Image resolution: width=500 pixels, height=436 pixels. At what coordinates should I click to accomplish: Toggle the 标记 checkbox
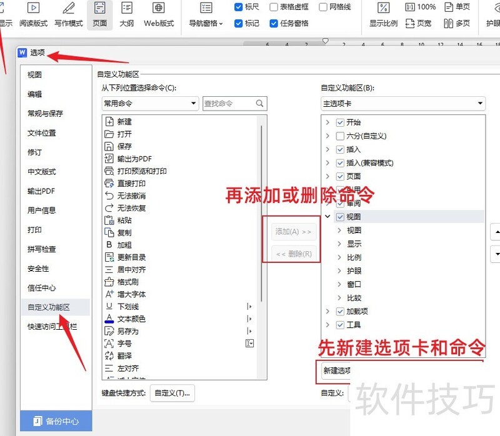(x=238, y=23)
